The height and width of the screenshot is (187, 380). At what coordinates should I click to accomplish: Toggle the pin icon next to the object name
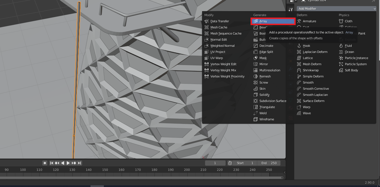pos(373,1)
